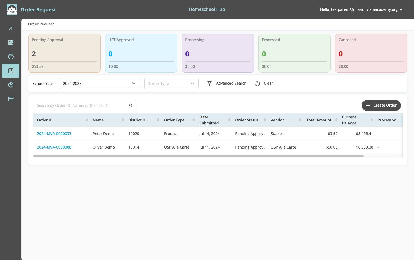414x260 pixels.
Task: Click the Mission Vista Academy logo
Action: pos(12,9)
